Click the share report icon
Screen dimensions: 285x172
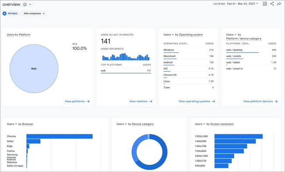272,4
